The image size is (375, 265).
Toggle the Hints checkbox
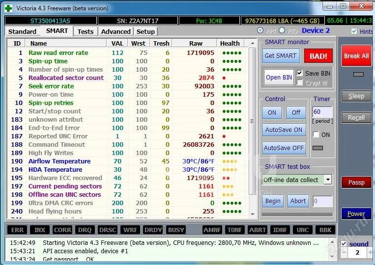click(354, 31)
